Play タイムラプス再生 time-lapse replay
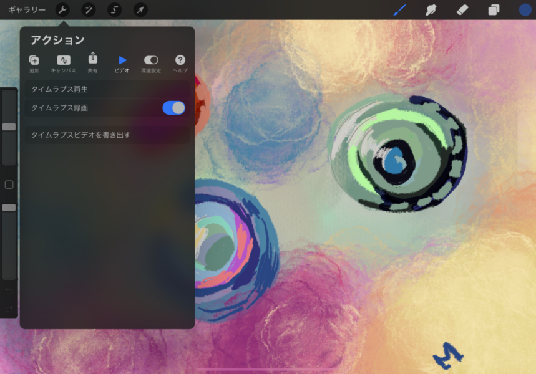This screenshot has width=536, height=374. pyautogui.click(x=107, y=89)
